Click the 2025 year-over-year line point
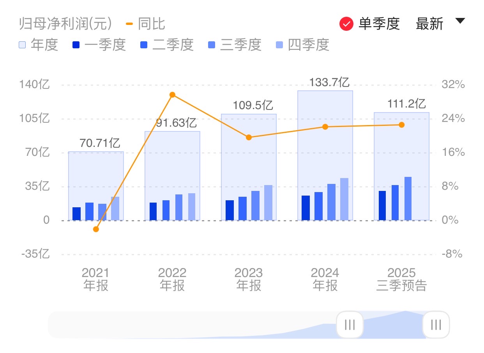484x353 pixels. pos(402,125)
